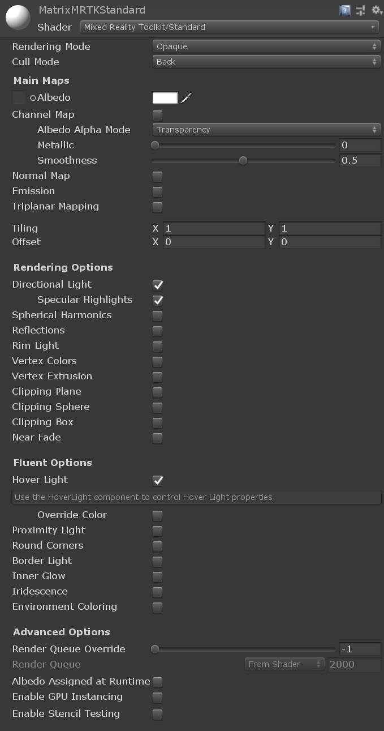Pick the Albedo color with the eyedropper
The width and height of the screenshot is (384, 731).
[x=187, y=97]
